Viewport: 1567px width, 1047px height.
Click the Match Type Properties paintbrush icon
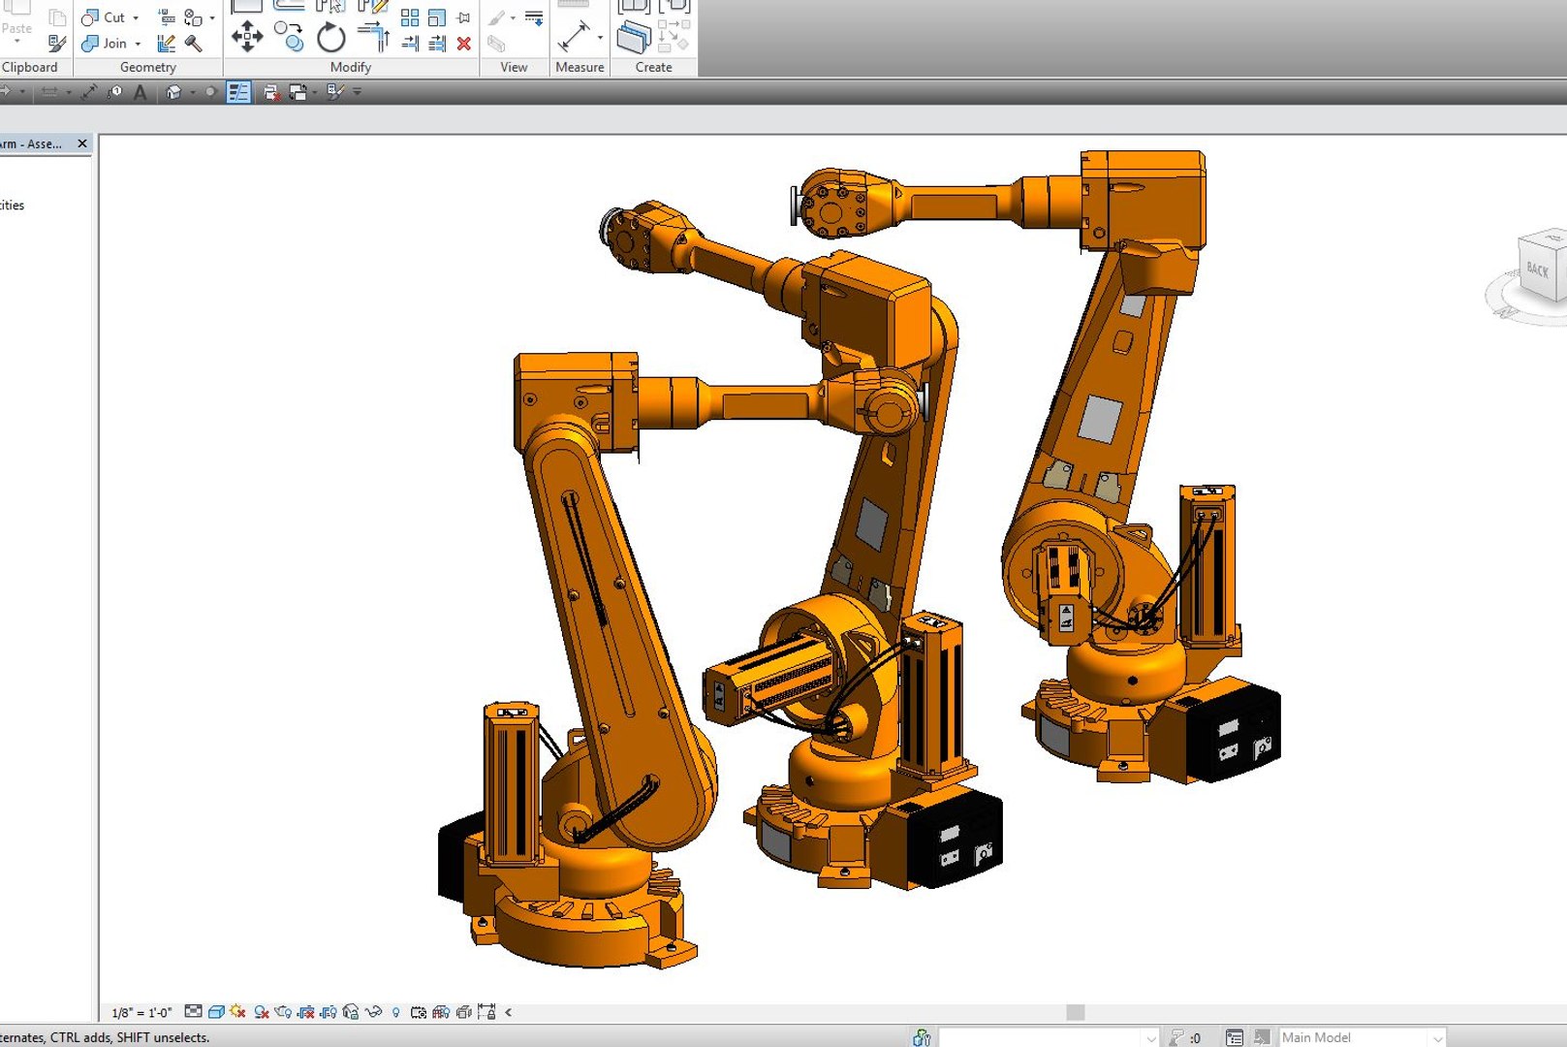tap(57, 44)
